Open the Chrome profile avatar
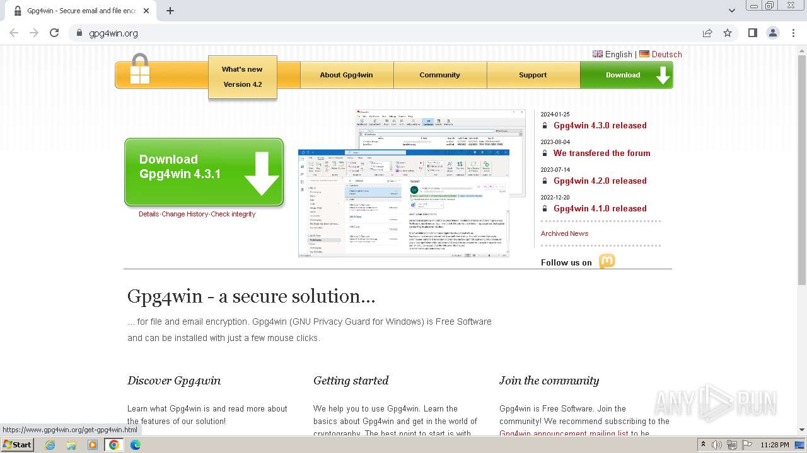The image size is (807, 453). click(772, 33)
